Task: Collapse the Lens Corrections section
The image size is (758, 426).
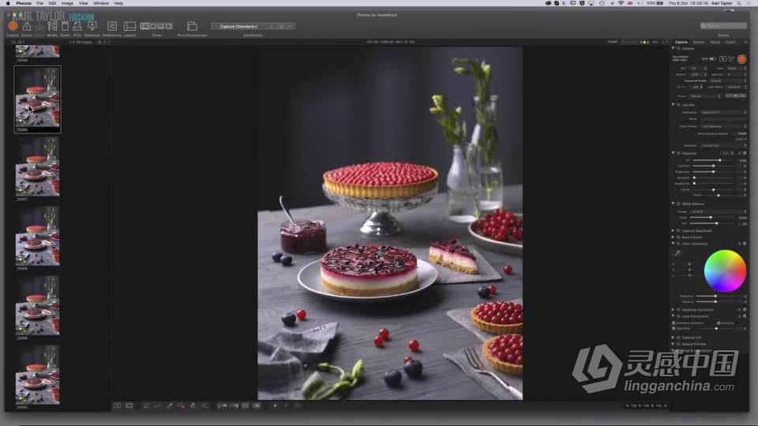Action: coord(673,316)
